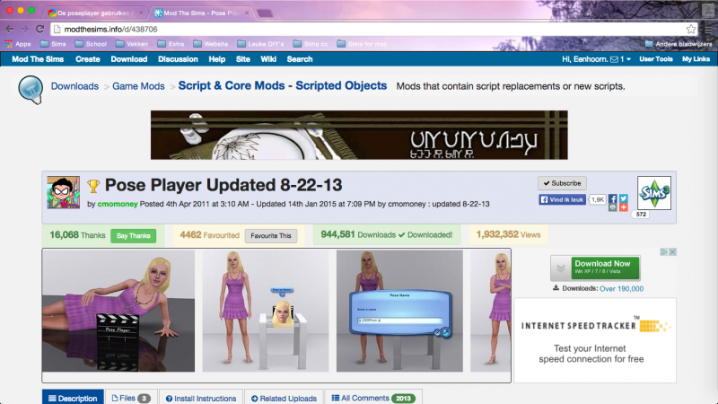Open the Search menu
This screenshot has height=404, width=718.
click(300, 59)
